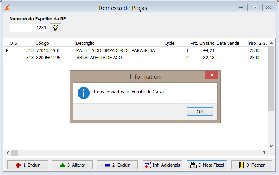Open Inf. Adicionais
Screen dimensions: 279x175
[x=163, y=165]
